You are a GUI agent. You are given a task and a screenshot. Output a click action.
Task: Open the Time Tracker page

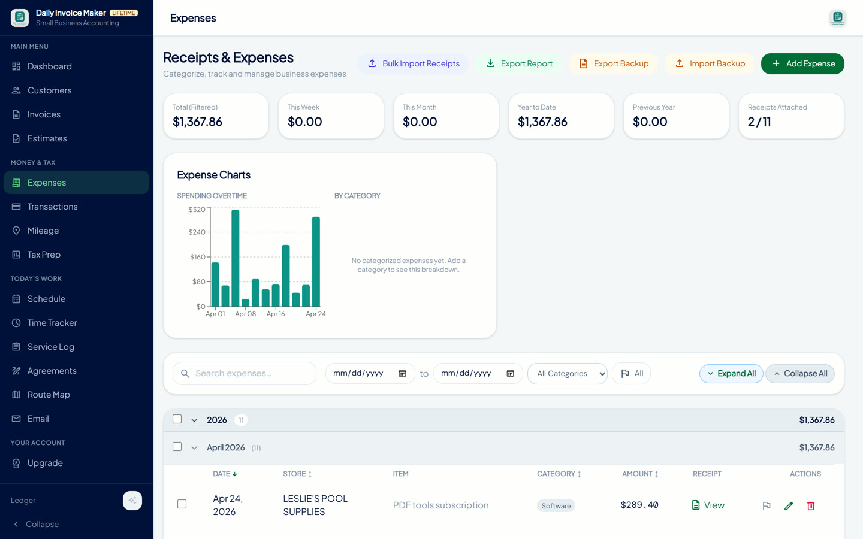pyautogui.click(x=76, y=323)
